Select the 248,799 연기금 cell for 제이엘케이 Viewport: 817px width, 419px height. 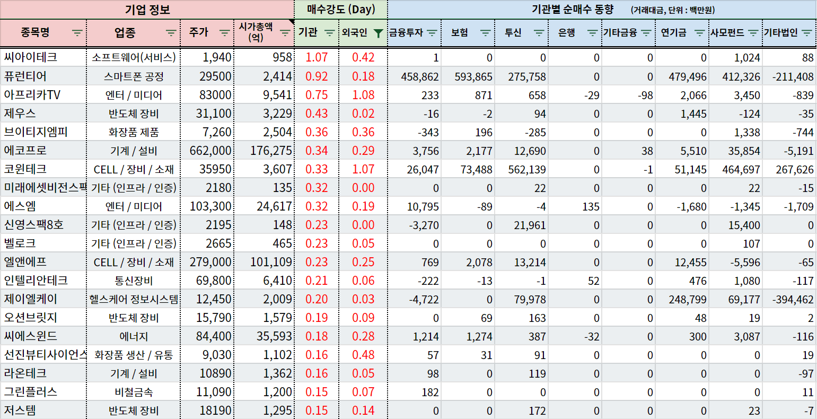[682, 299]
